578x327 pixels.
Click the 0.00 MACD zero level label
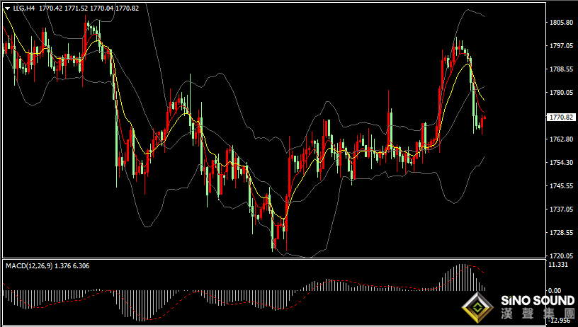click(x=555, y=290)
